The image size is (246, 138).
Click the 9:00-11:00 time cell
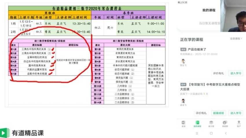pos(156,24)
